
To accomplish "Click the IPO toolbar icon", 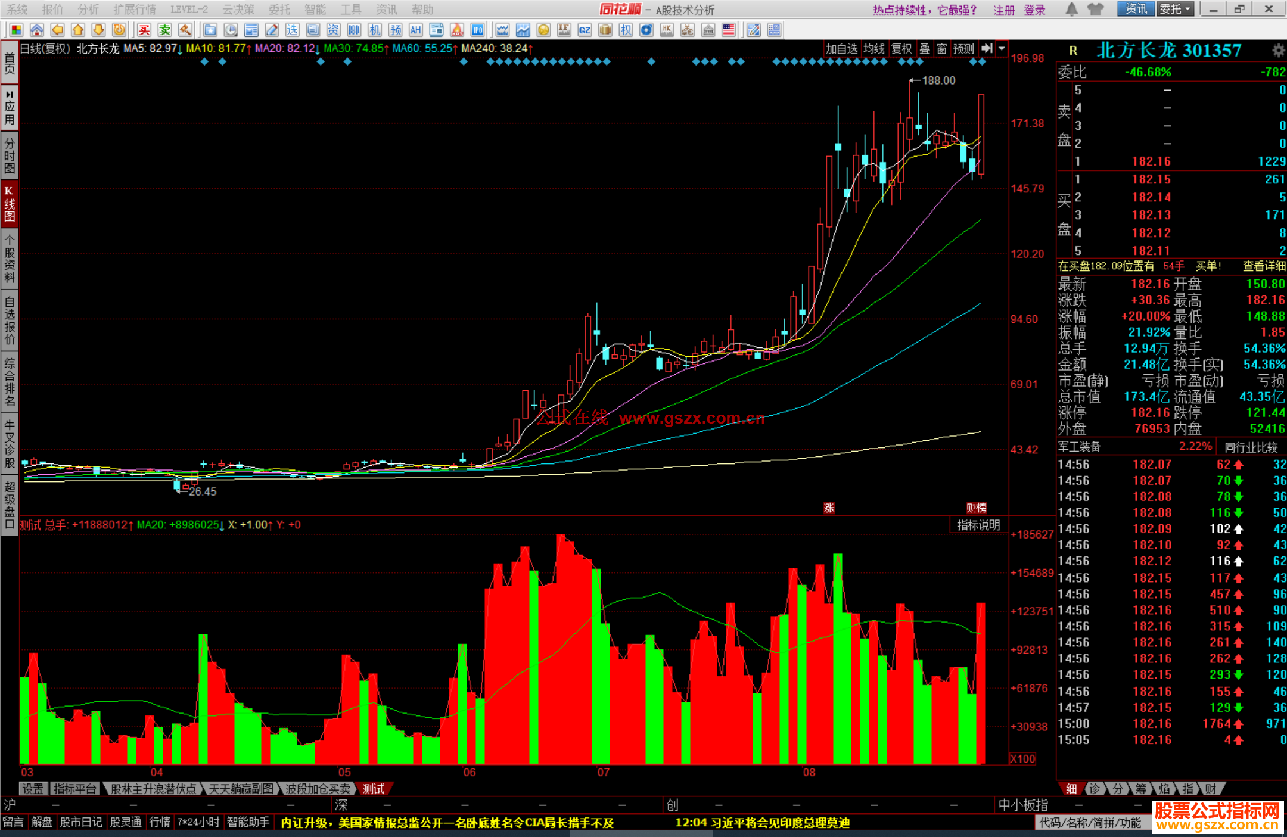I will tap(477, 30).
